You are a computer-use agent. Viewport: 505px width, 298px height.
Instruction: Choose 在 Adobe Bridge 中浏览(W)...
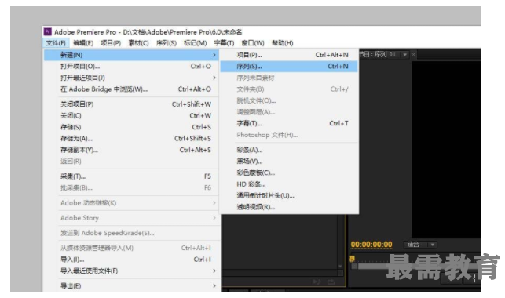[x=131, y=89]
